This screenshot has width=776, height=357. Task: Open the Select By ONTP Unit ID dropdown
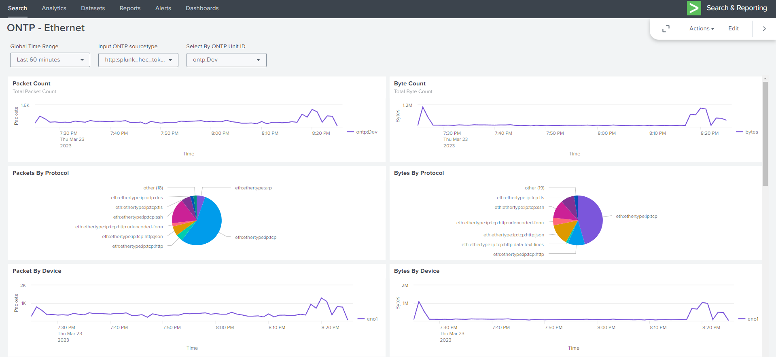[226, 60]
